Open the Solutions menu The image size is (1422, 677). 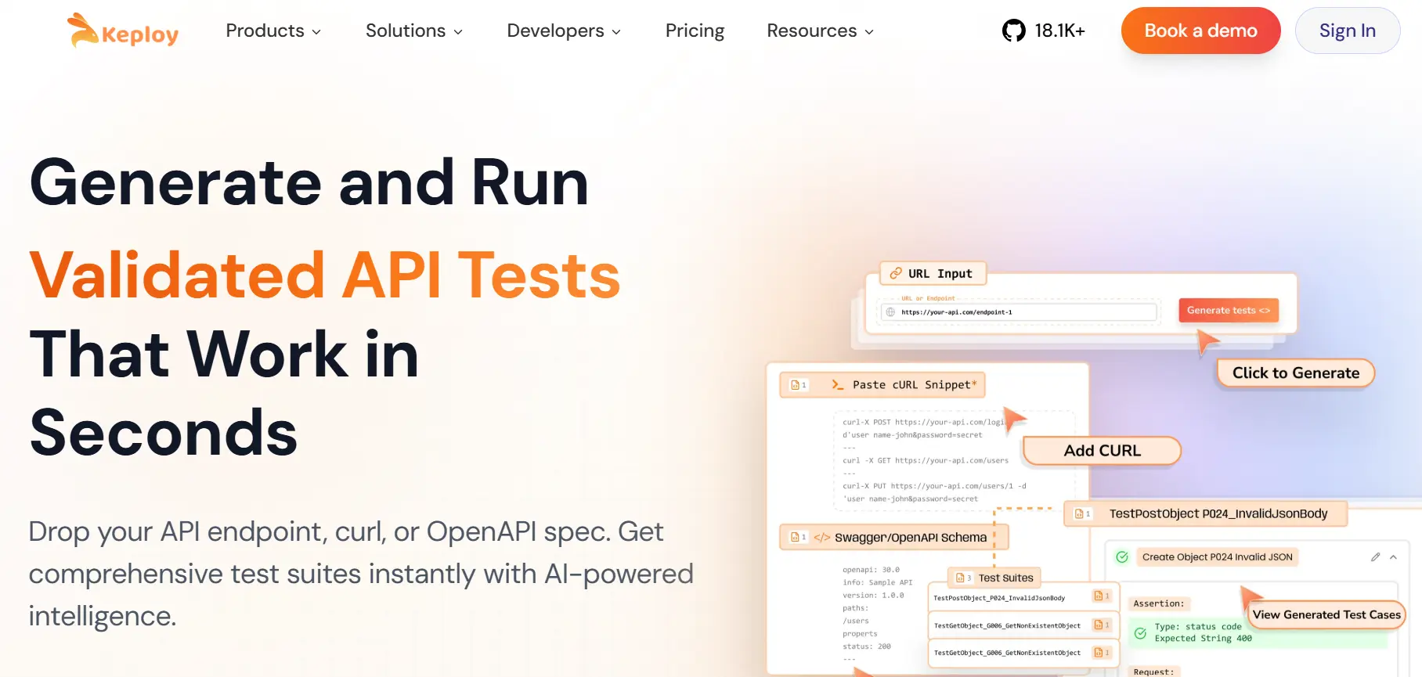point(414,31)
